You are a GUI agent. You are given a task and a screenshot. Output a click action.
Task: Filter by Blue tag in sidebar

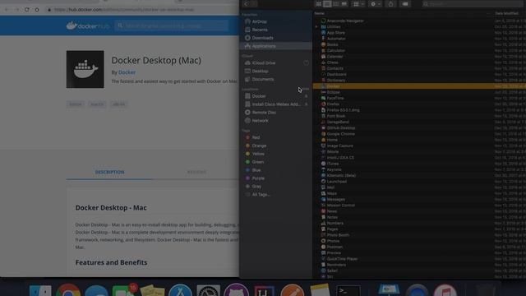point(256,170)
